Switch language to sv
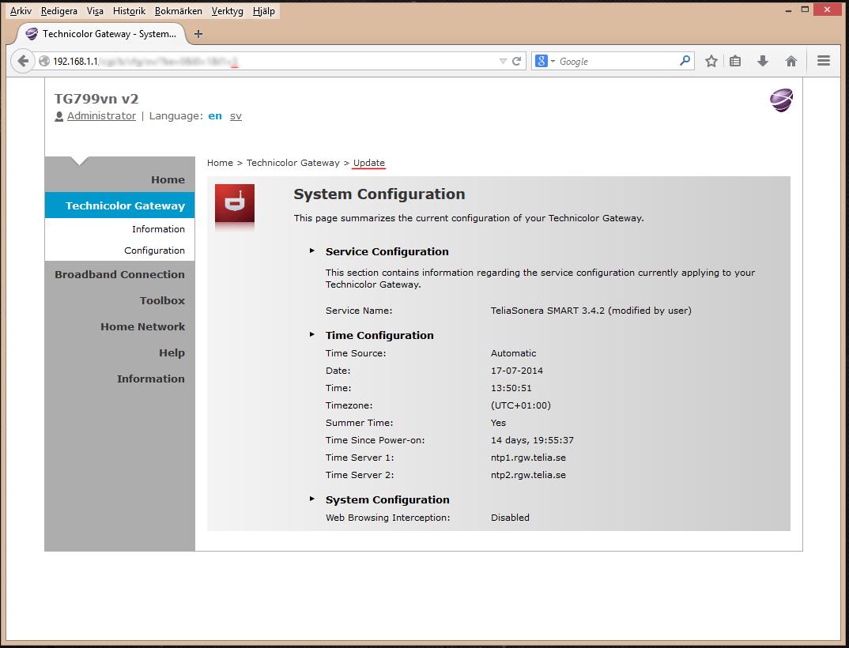 [236, 116]
